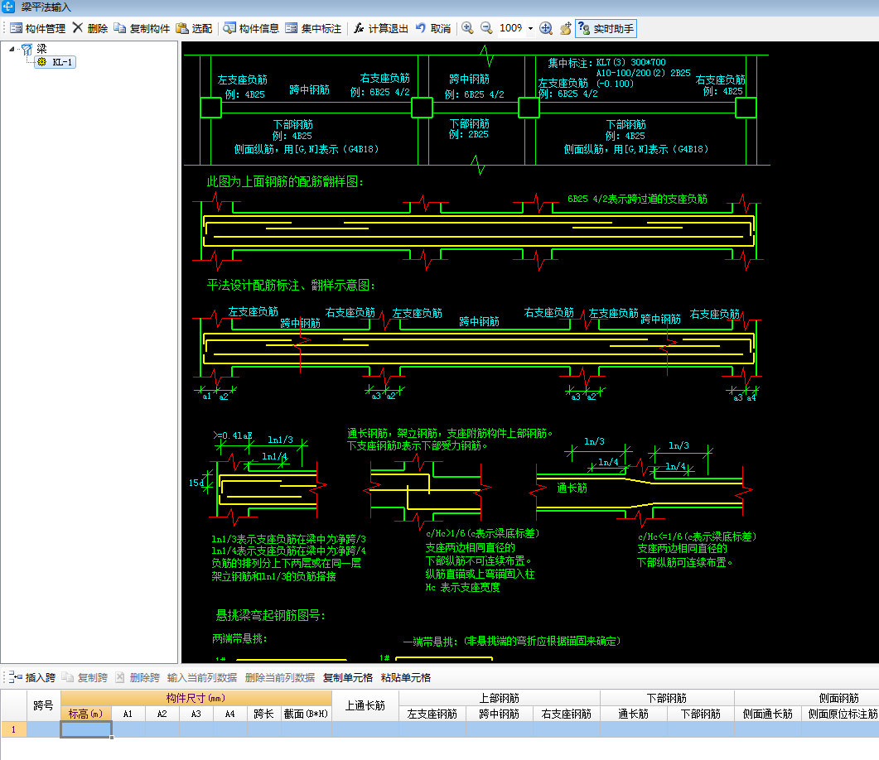
Task: Click the zoom-to-fit crosshair icon
Action: coord(546,28)
